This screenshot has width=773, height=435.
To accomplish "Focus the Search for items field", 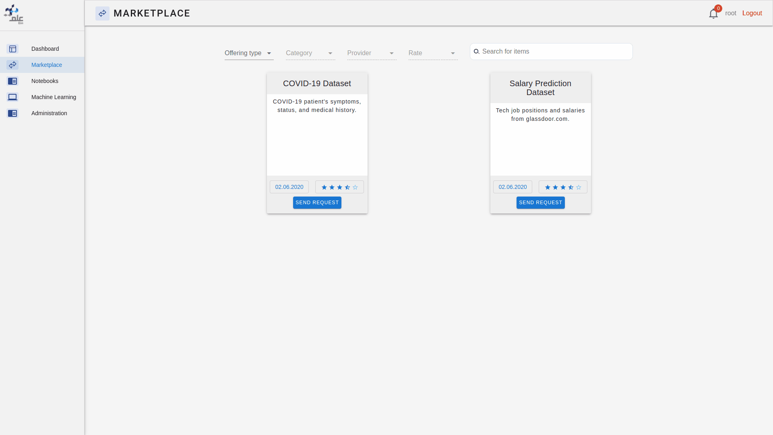I will (555, 52).
